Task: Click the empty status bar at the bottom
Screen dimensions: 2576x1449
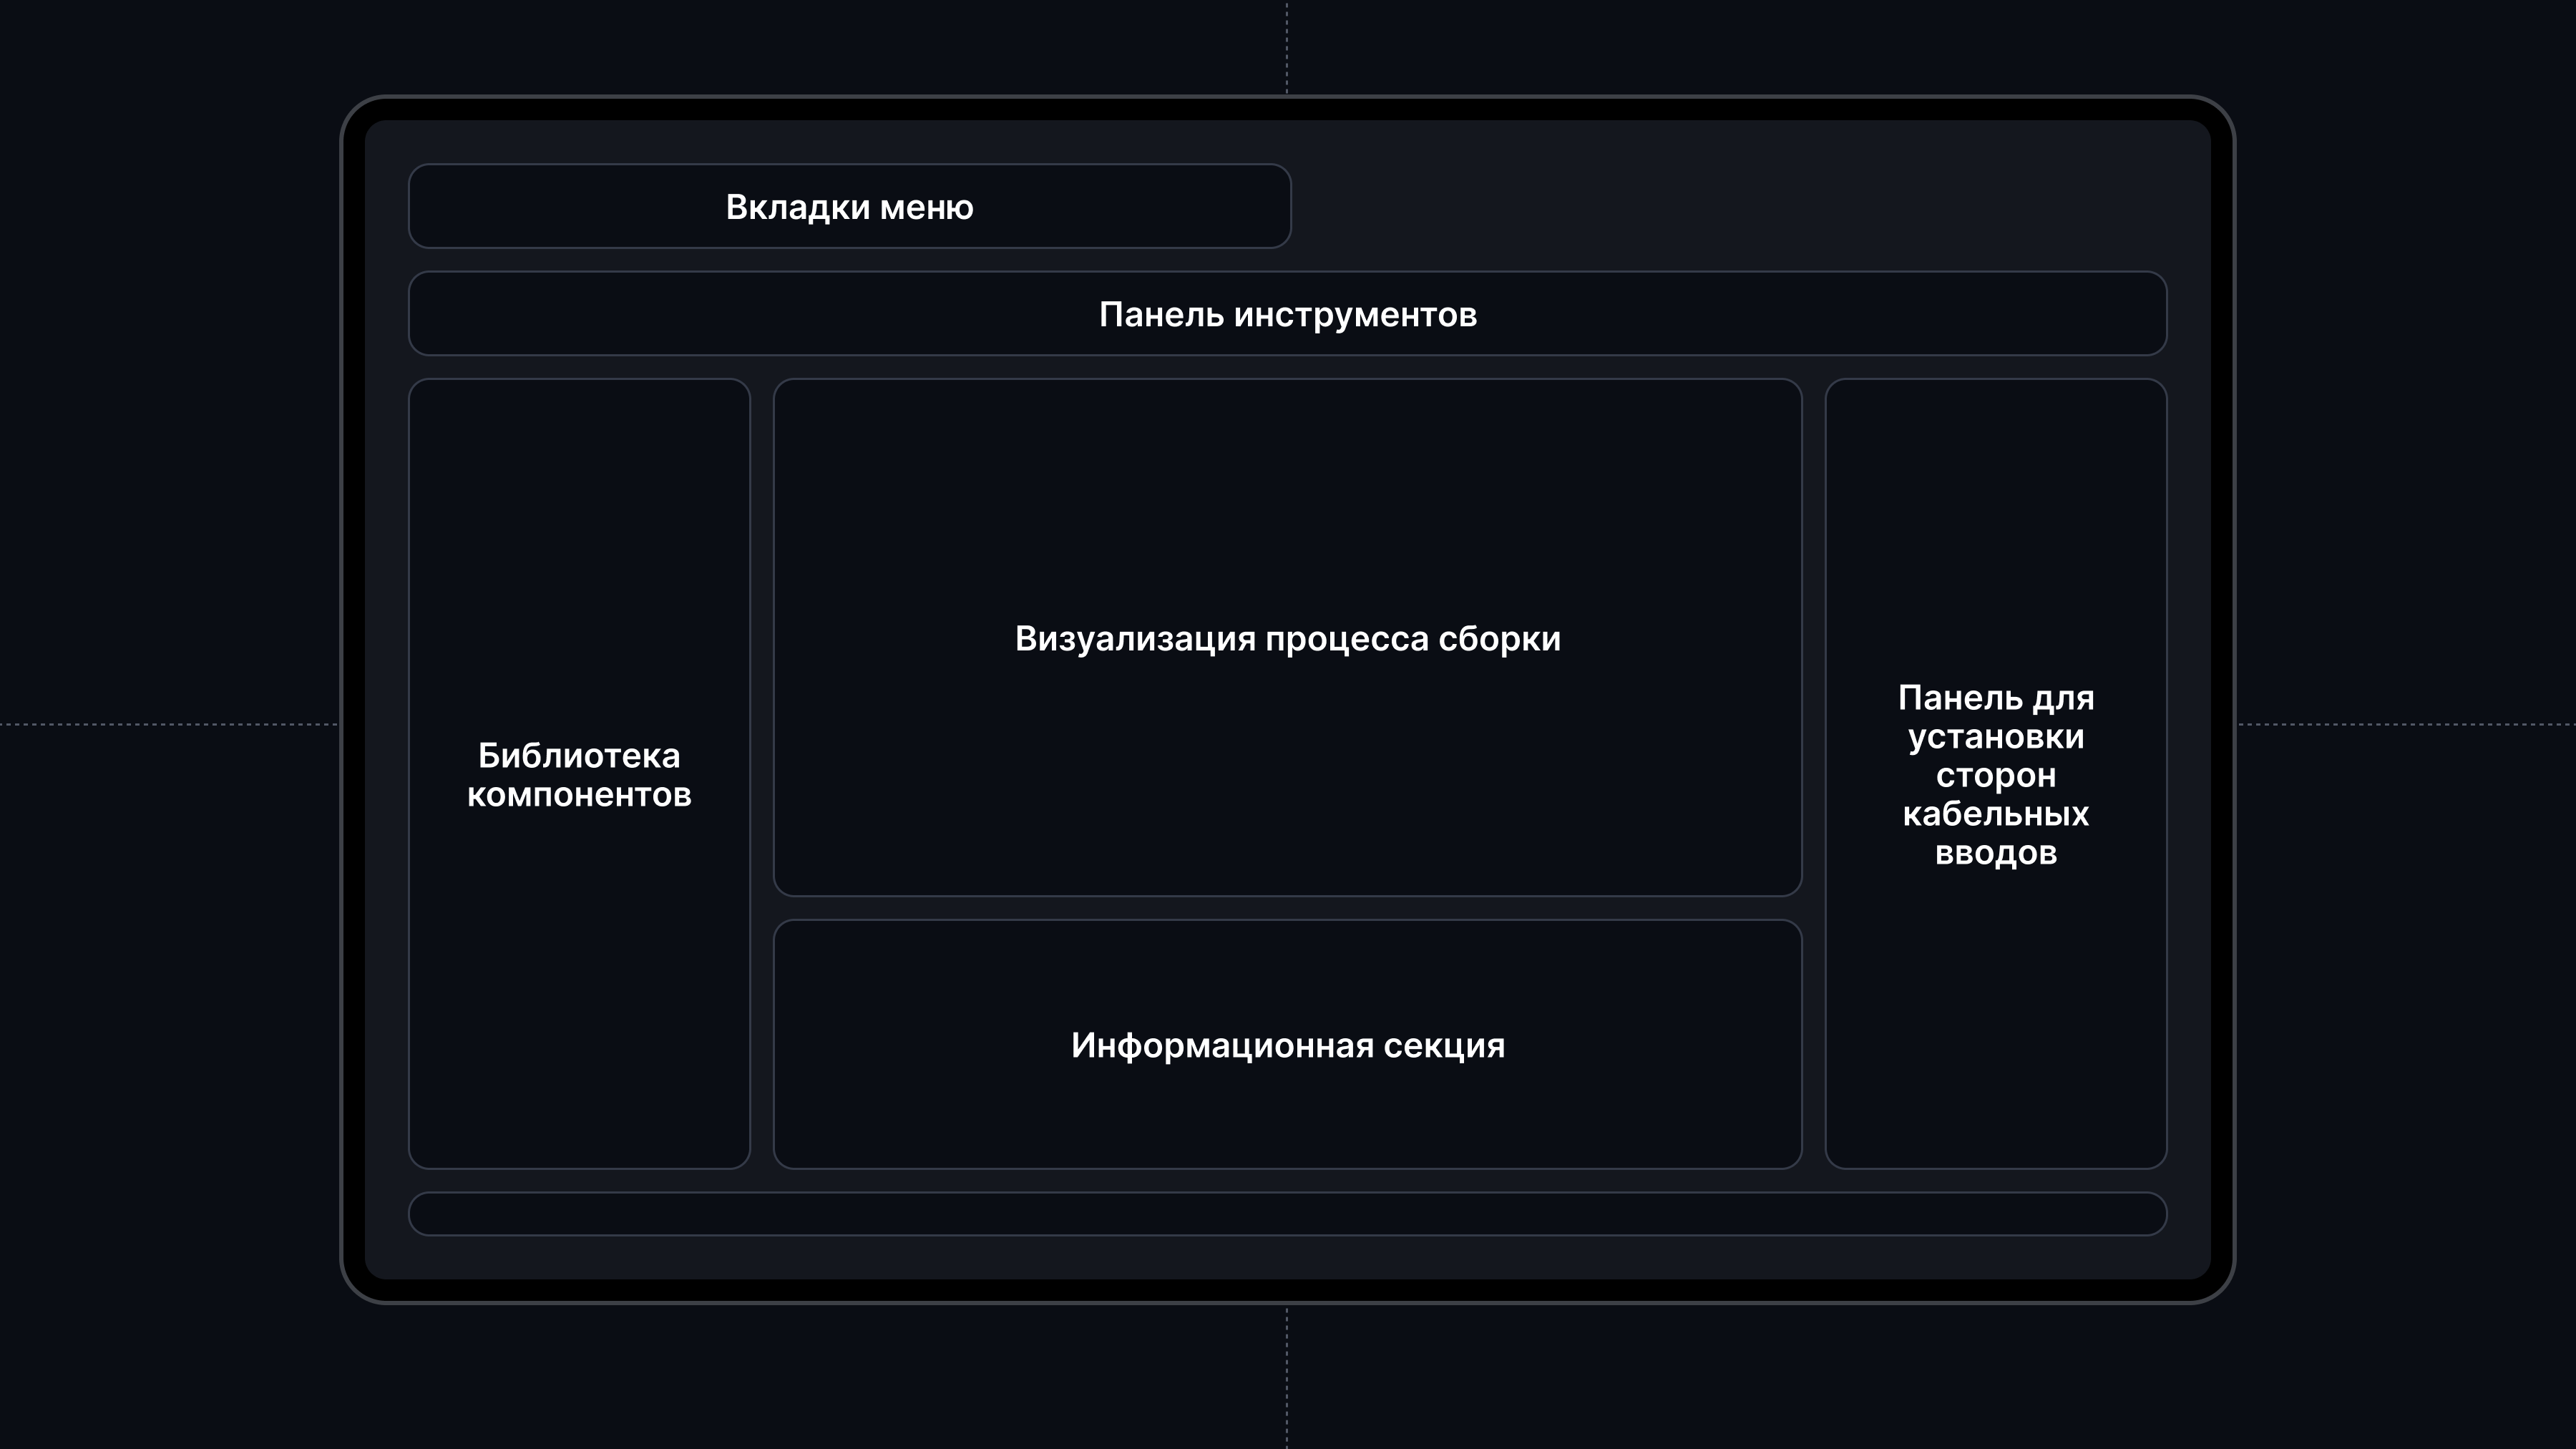Action: pyautogui.click(x=1287, y=1213)
